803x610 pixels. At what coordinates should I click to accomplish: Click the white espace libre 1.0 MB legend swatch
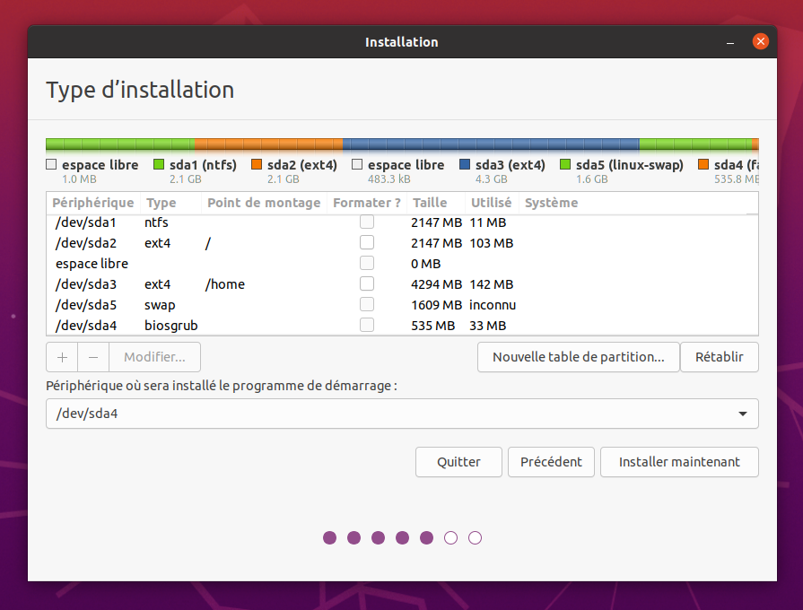51,164
